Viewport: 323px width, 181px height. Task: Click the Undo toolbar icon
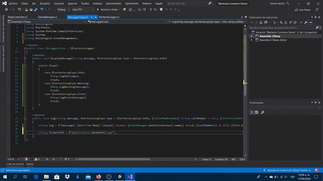(42, 10)
